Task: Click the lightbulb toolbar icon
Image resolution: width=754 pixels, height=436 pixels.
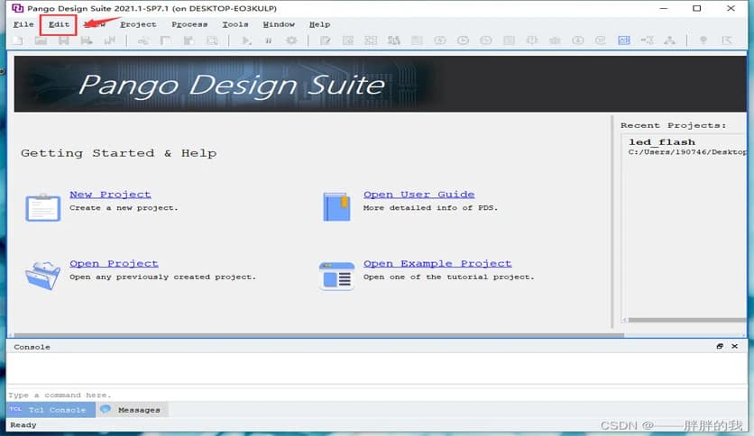Action: click(703, 41)
